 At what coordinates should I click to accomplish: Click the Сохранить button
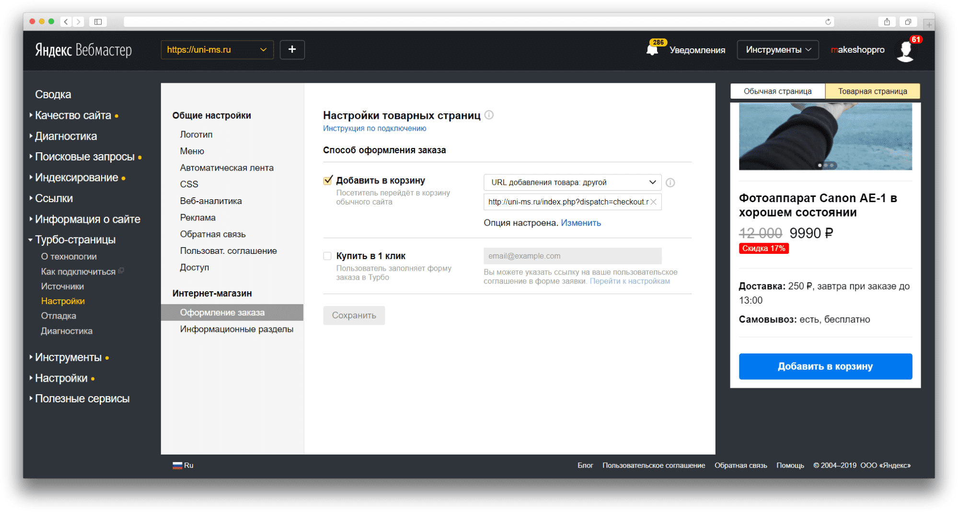[354, 315]
